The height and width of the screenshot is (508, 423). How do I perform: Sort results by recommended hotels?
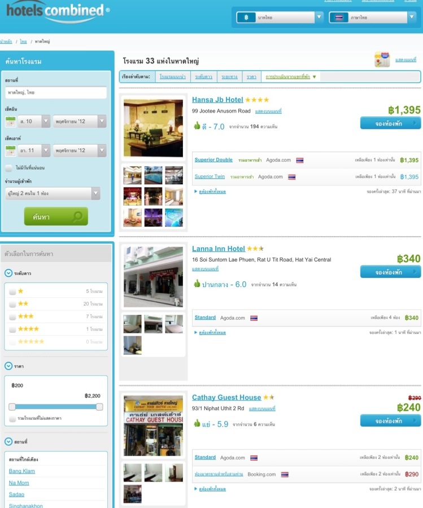coord(173,77)
